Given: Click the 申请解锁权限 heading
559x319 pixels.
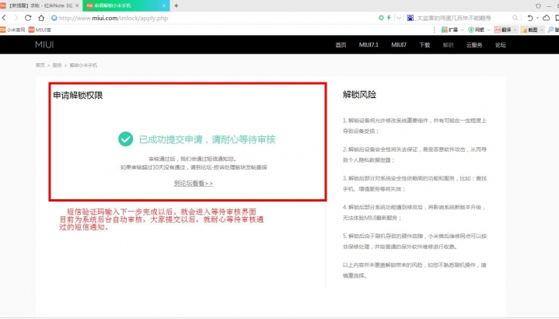Looking at the screenshot, I should pyautogui.click(x=78, y=95).
